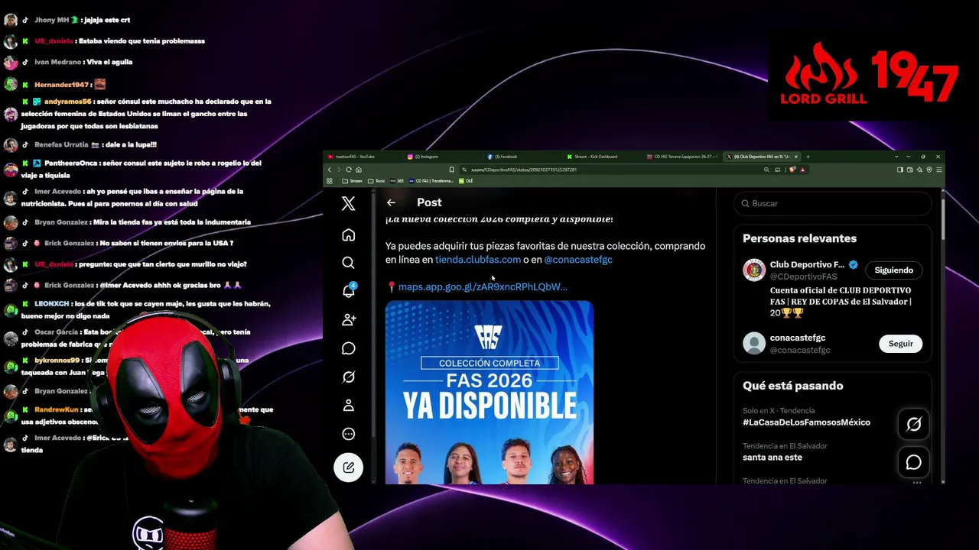Open the FAS 2026 Ya Disponible image

489,393
